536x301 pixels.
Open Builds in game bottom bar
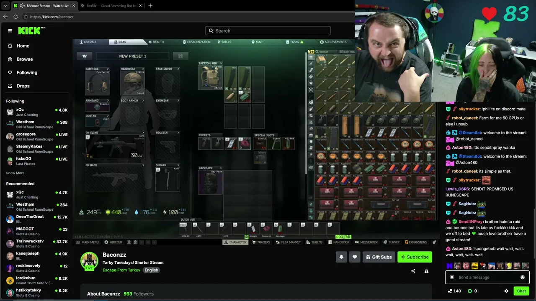(314, 242)
